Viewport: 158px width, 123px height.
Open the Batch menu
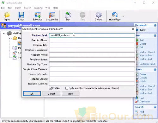click(18, 8)
